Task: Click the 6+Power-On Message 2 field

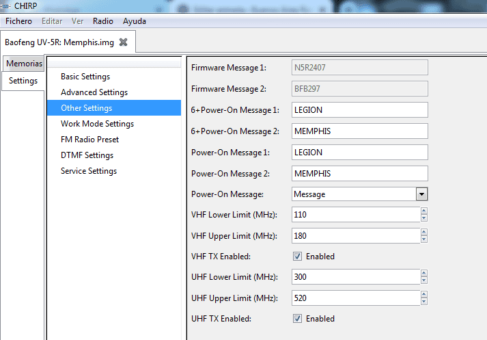Action: 359,131
